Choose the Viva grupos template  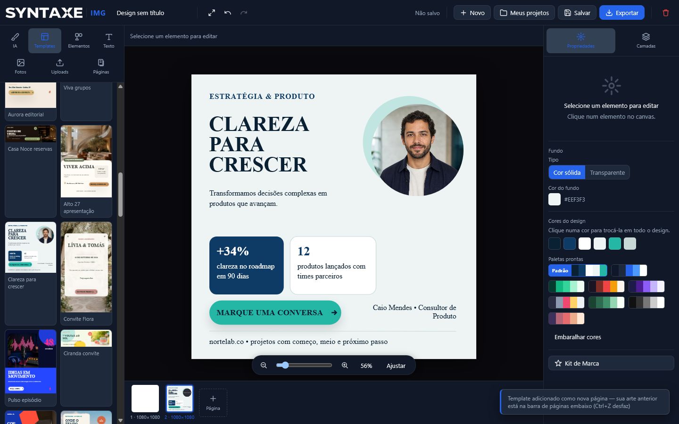tap(86, 101)
